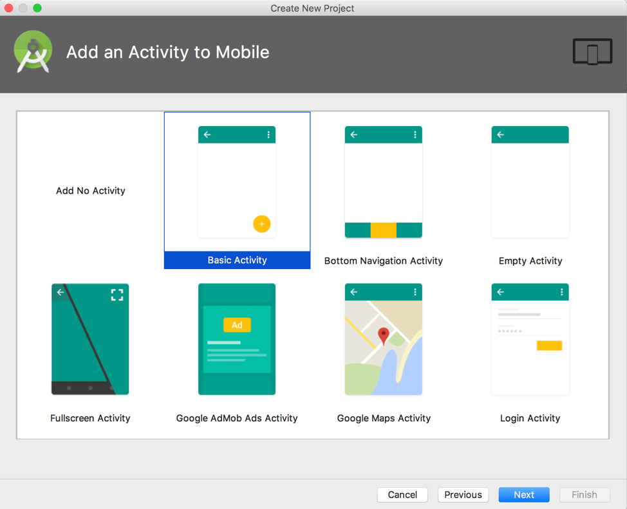This screenshot has width=627, height=509.
Task: Click the Google Maps Activity label
Action: [384, 418]
